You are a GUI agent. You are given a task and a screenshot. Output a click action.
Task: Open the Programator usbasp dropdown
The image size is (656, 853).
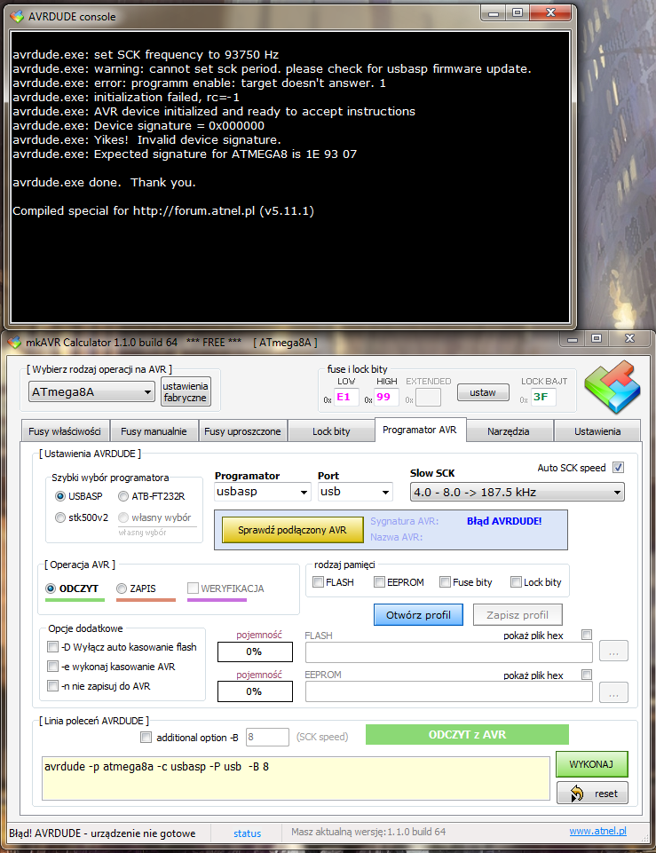[264, 492]
